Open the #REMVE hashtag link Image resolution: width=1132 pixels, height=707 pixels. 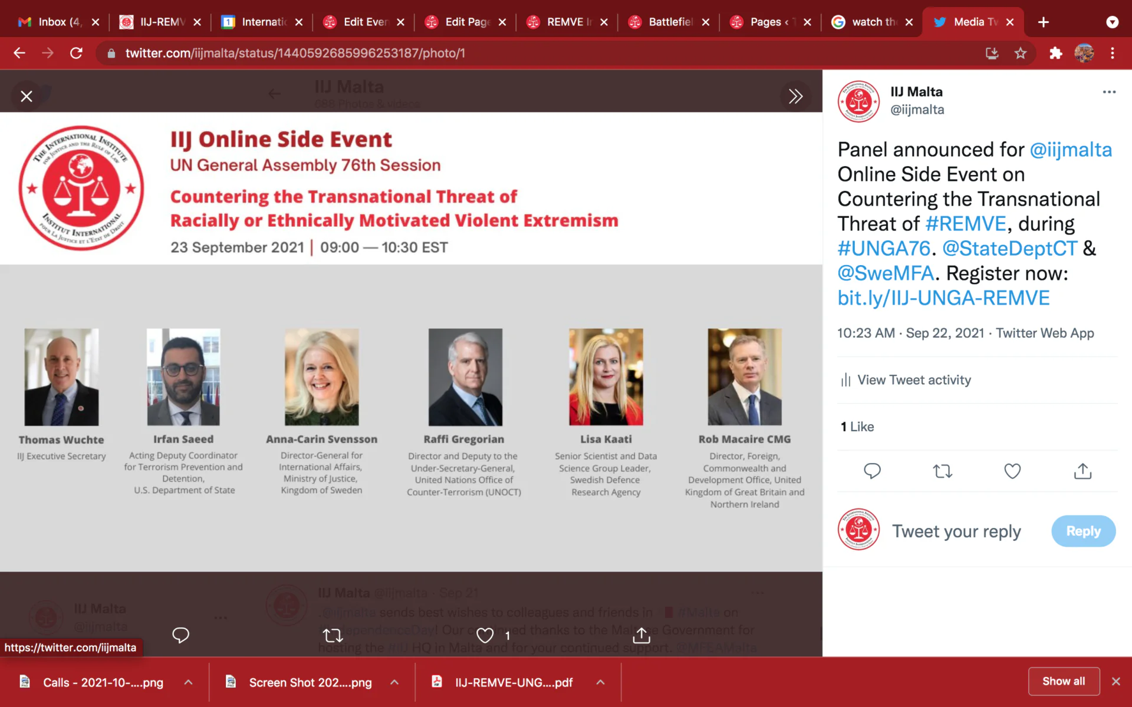click(x=966, y=224)
